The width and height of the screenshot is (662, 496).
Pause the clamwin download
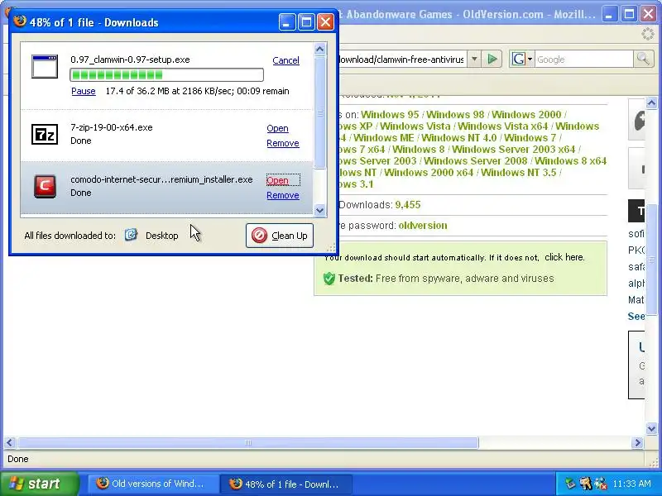[x=84, y=91]
